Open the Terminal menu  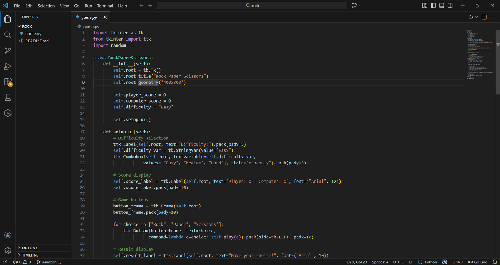pyautogui.click(x=105, y=6)
